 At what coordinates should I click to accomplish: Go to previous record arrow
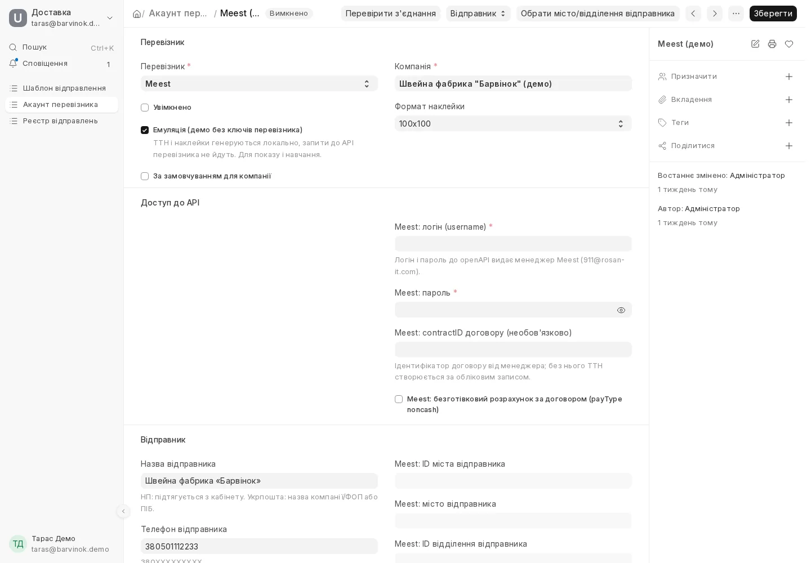pyautogui.click(x=693, y=14)
